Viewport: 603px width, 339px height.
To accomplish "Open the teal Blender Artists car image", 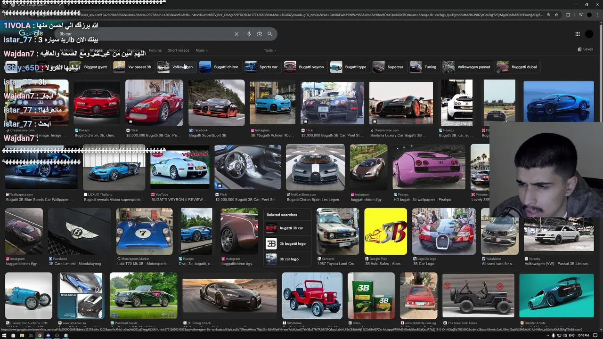I will 556,296.
